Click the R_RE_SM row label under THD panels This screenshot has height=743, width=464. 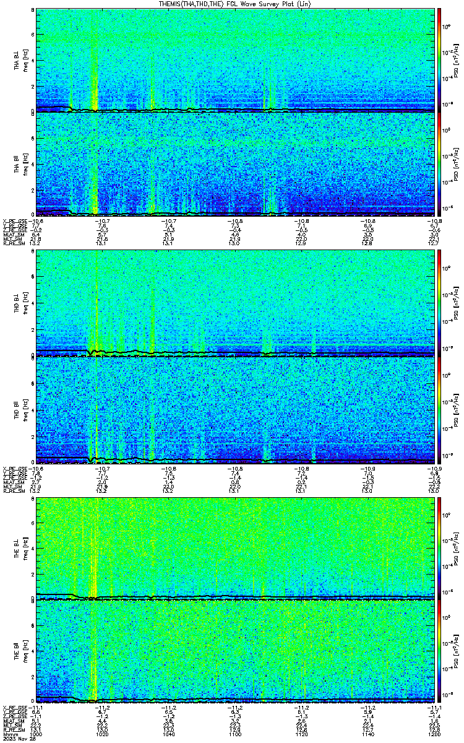pos(14,491)
